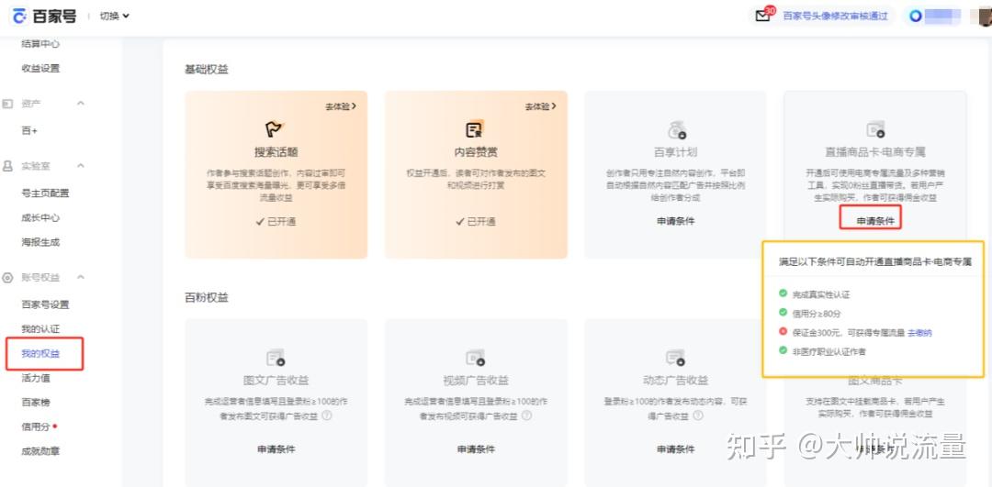The width and height of the screenshot is (992, 487).
Task: Click the 账号权益 section icon
Action: click(x=7, y=277)
